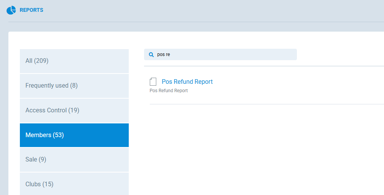This screenshot has width=384, height=195.
Task: Click the grey Pos Refund Report description
Action: pyautogui.click(x=169, y=91)
